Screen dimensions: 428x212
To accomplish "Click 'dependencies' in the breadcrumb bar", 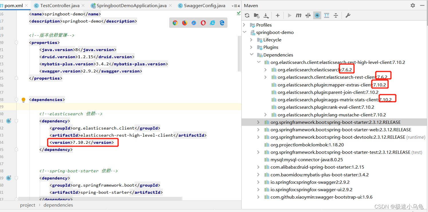I will pos(58,205).
